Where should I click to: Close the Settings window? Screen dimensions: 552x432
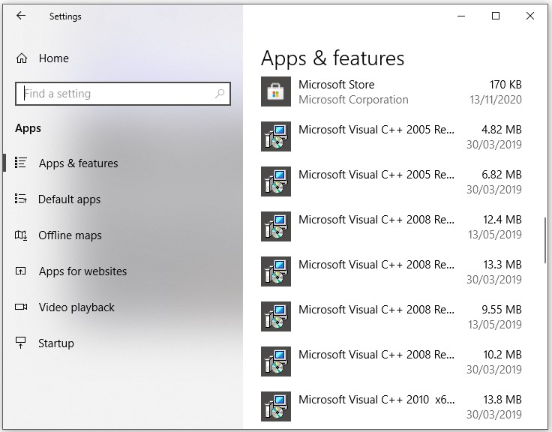point(530,16)
